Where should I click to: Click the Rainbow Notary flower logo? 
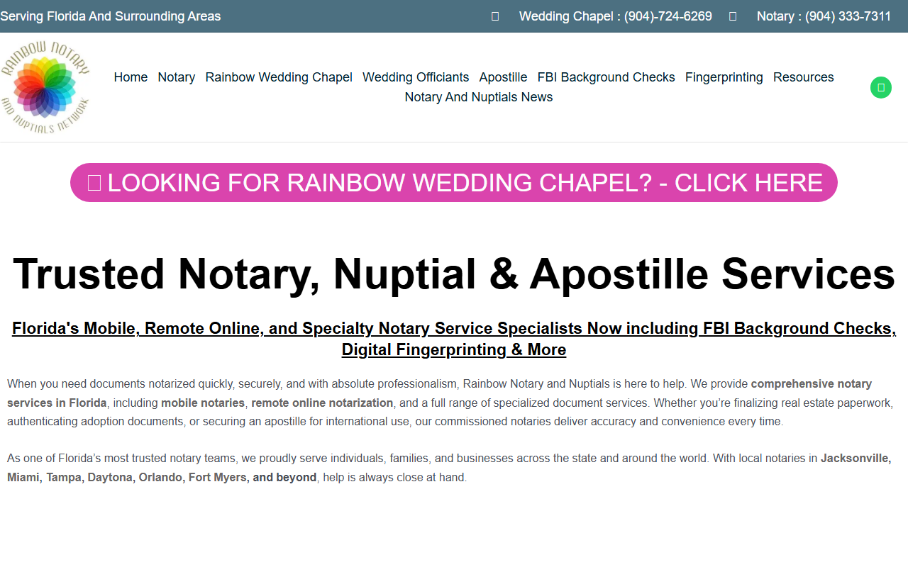point(45,87)
